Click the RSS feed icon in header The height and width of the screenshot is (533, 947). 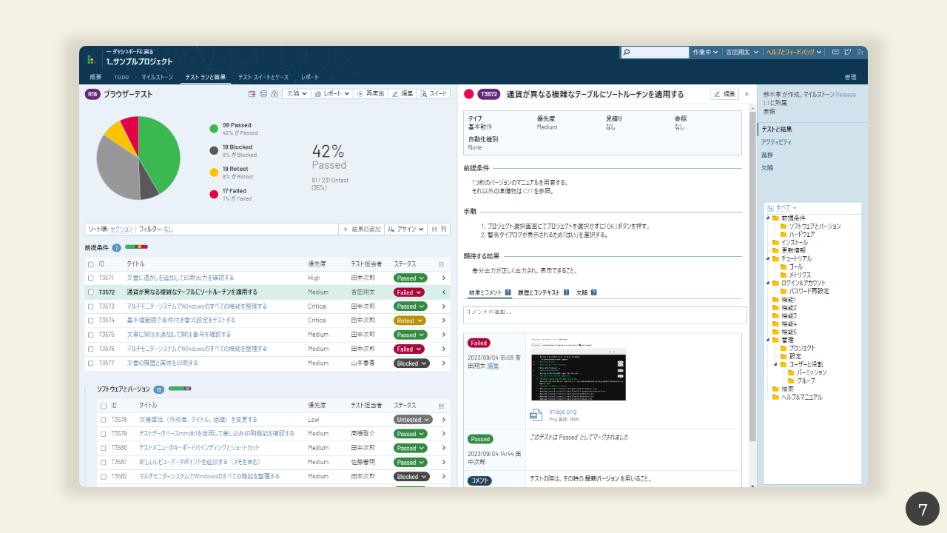point(860,53)
